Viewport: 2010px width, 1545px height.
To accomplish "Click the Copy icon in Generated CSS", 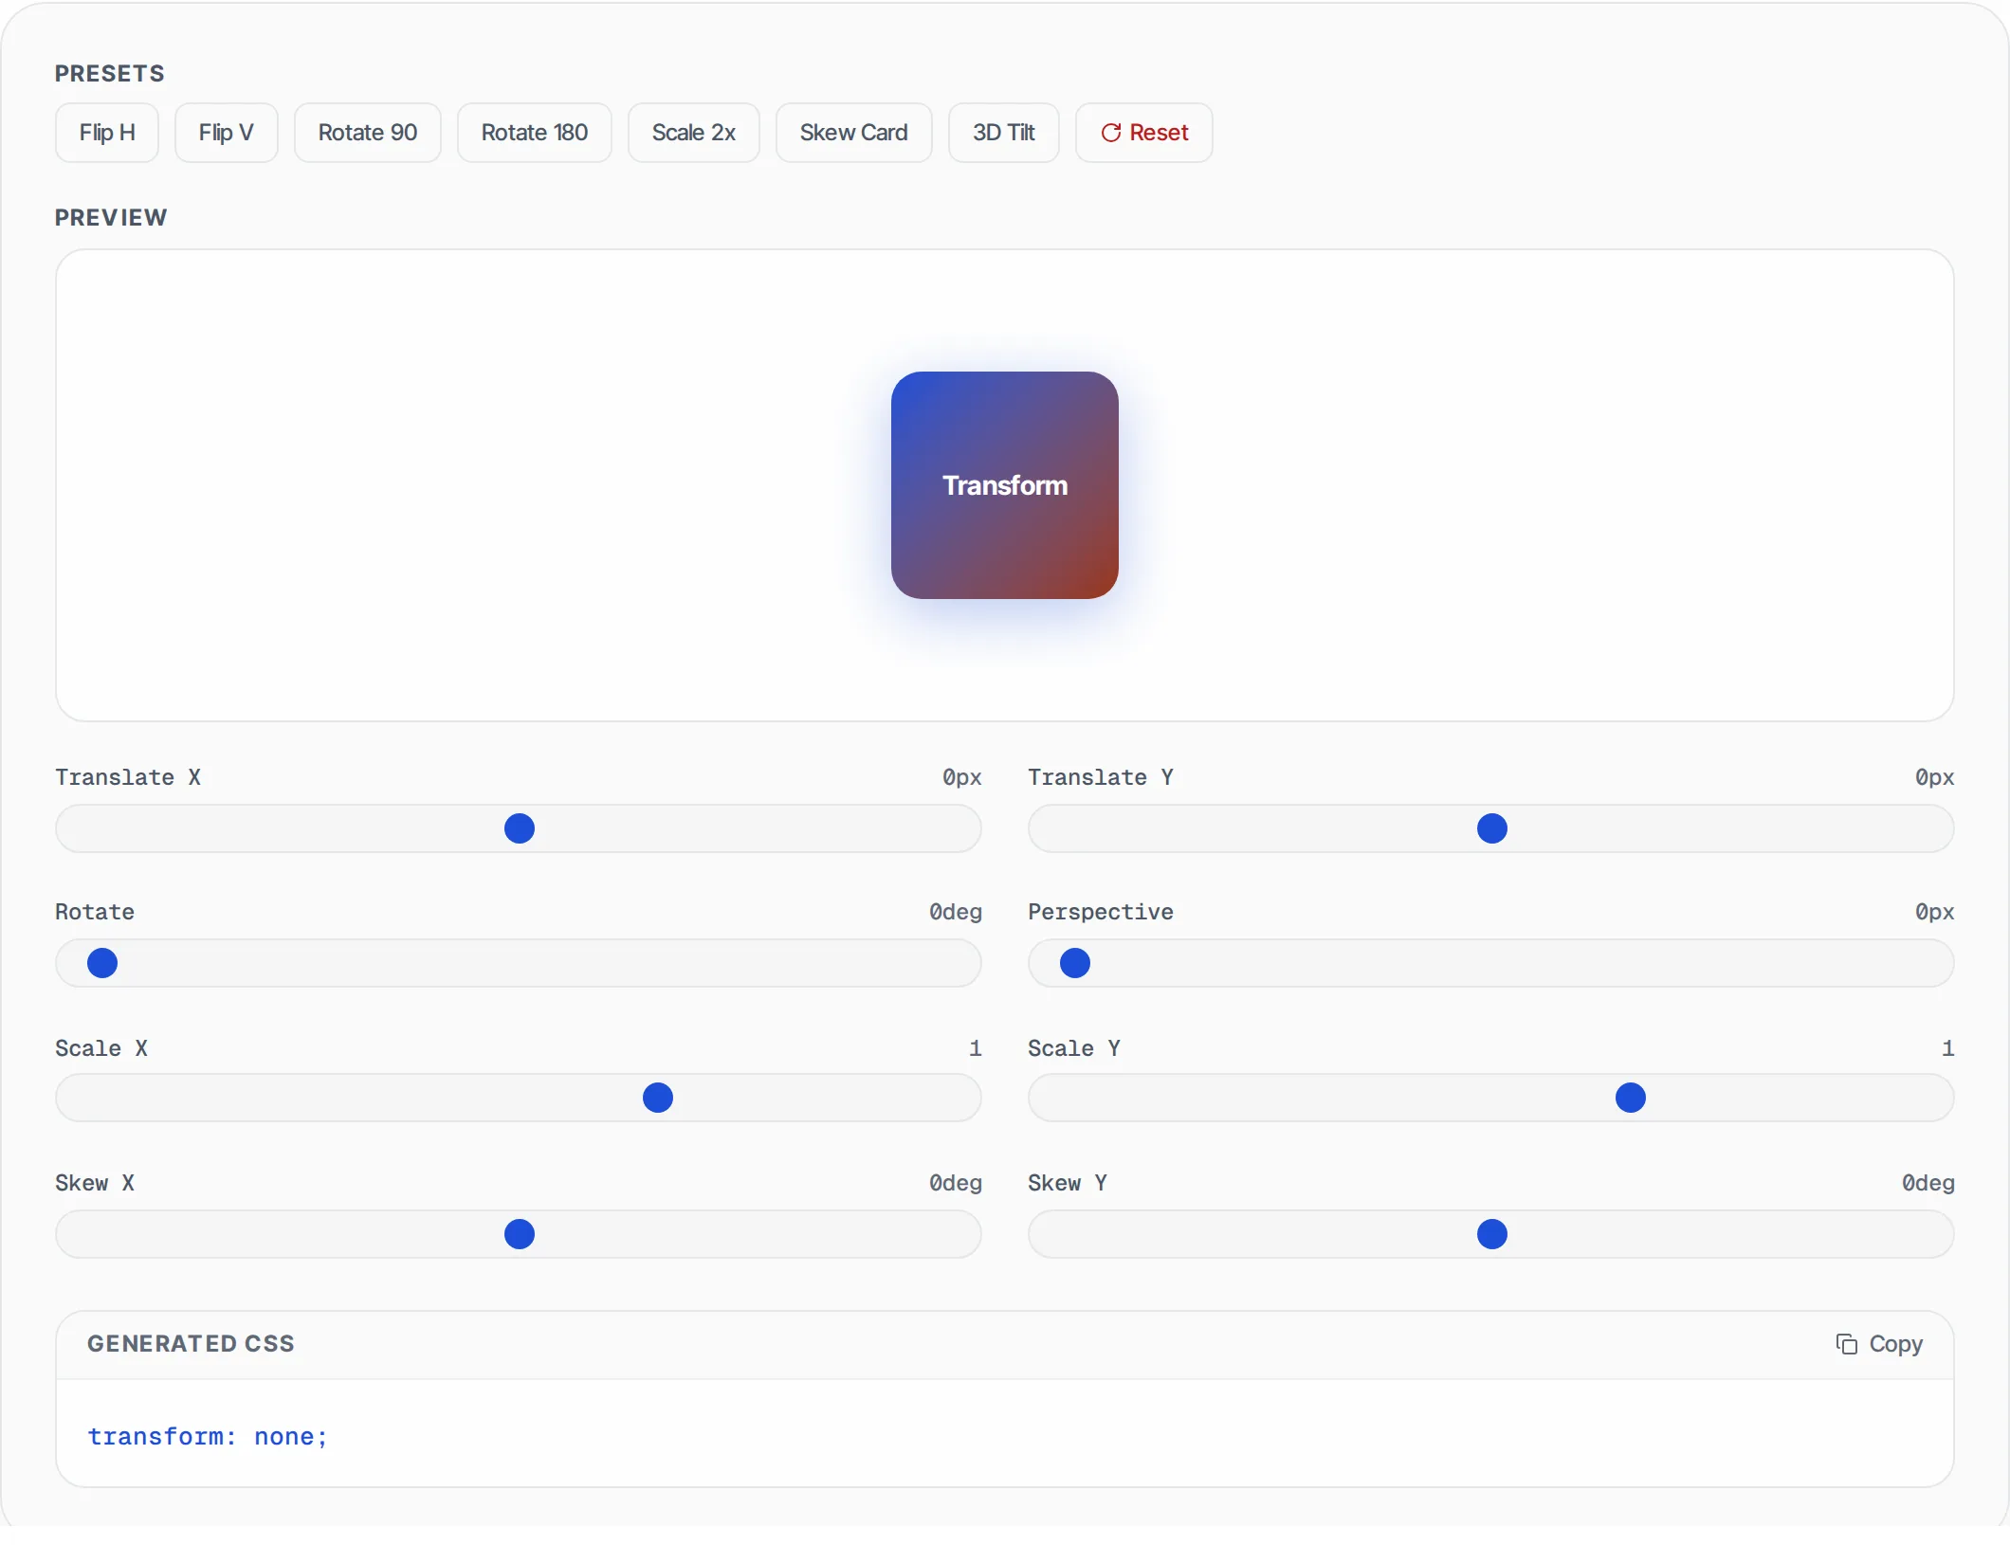I will pos(1847,1344).
